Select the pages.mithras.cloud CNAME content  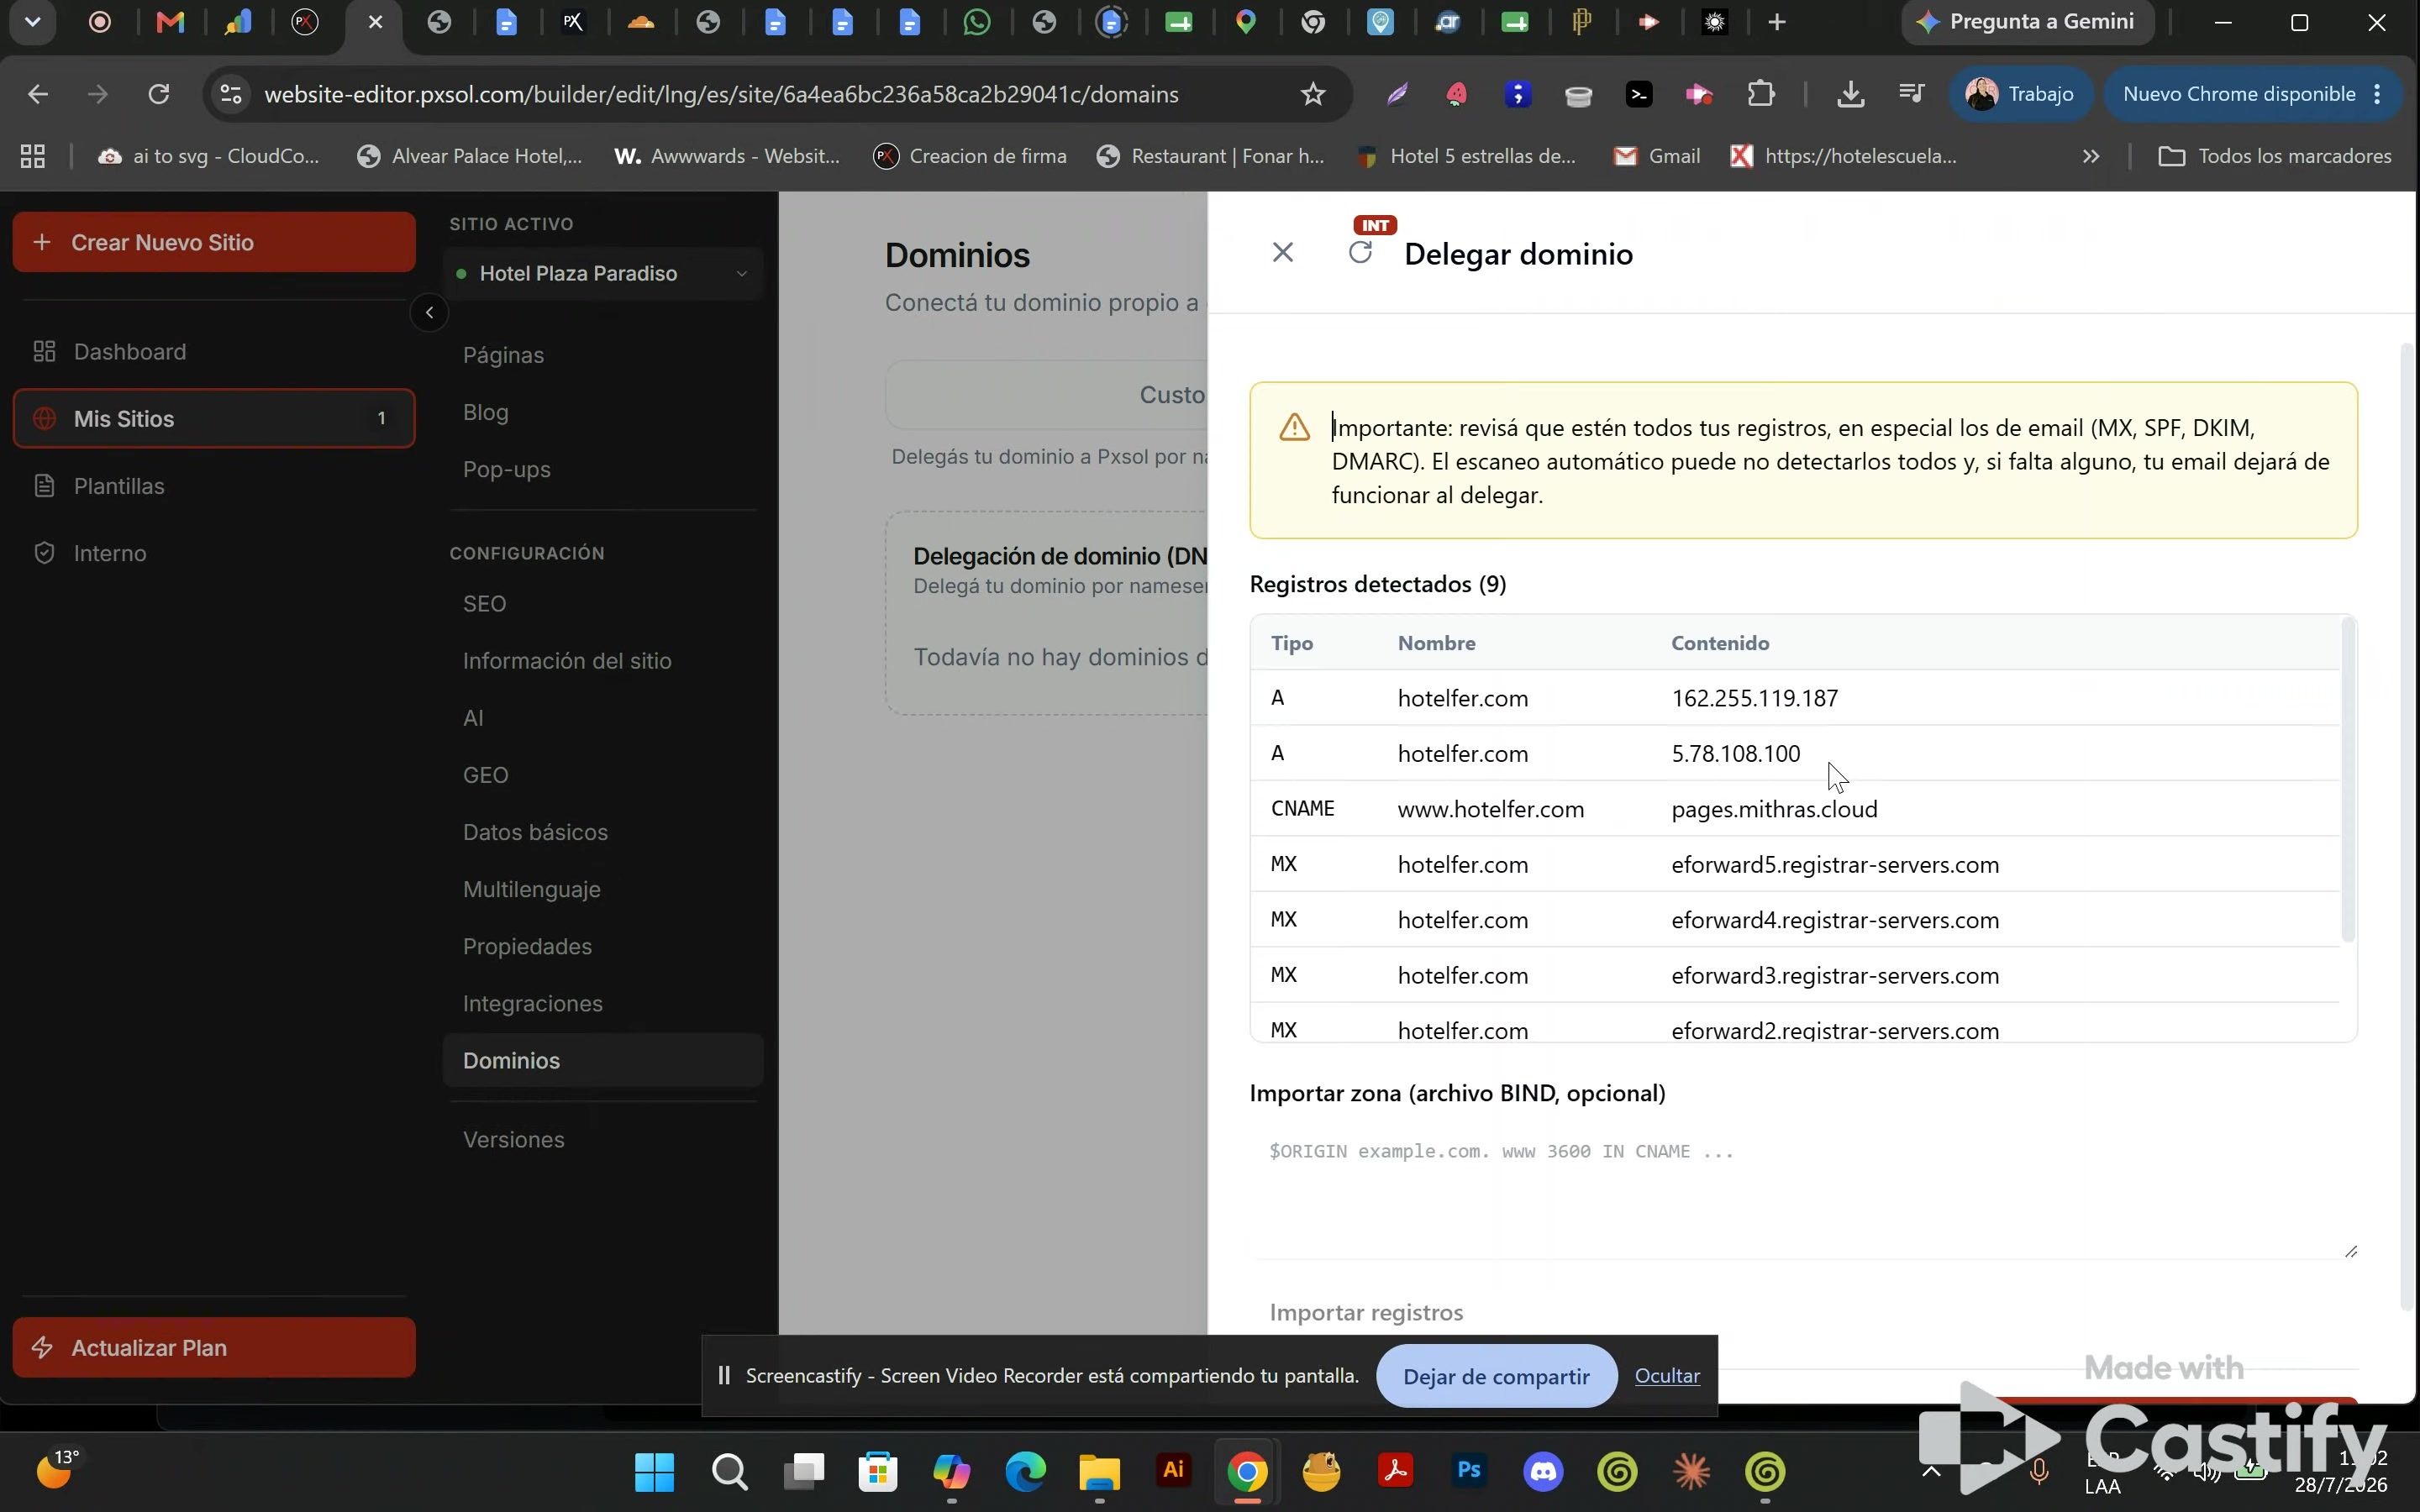coord(1774,809)
